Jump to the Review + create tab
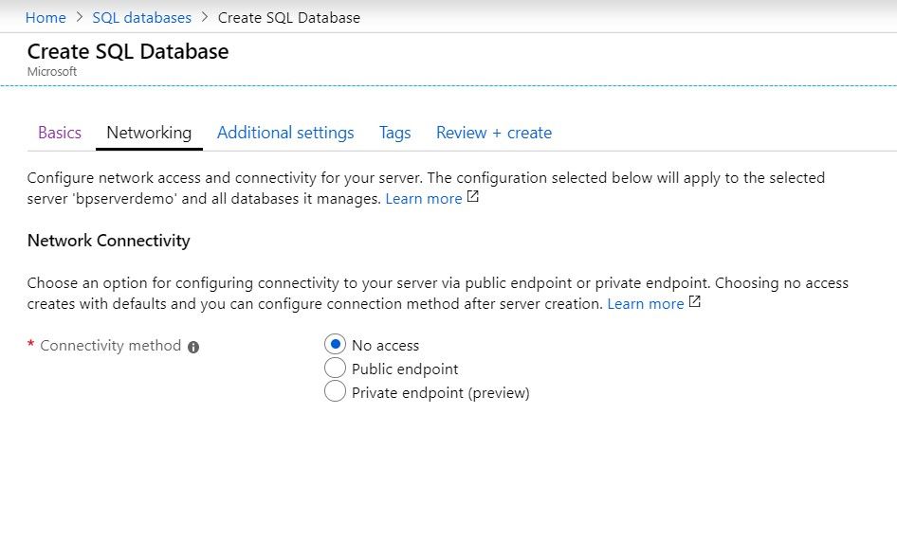Viewport: 897px width, 540px height. (494, 133)
